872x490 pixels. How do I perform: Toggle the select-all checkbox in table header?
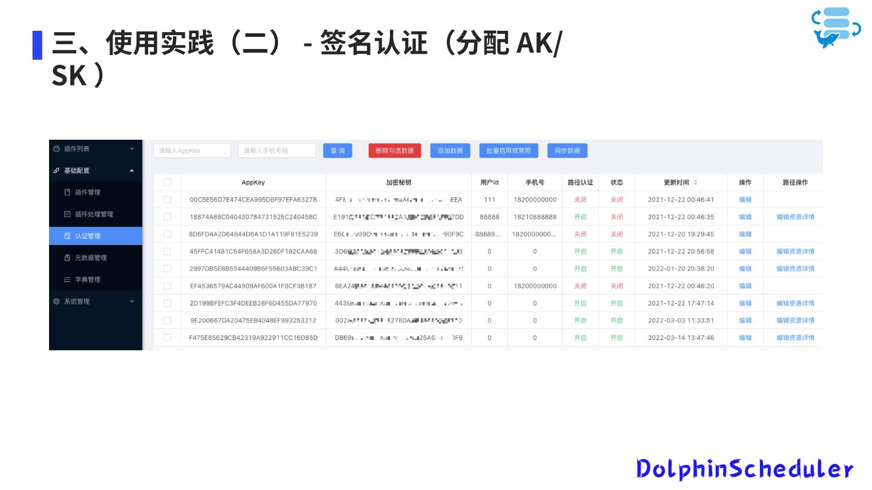tap(167, 183)
